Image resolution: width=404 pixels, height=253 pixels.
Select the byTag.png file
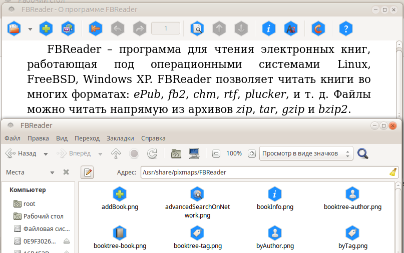pyautogui.click(x=352, y=237)
